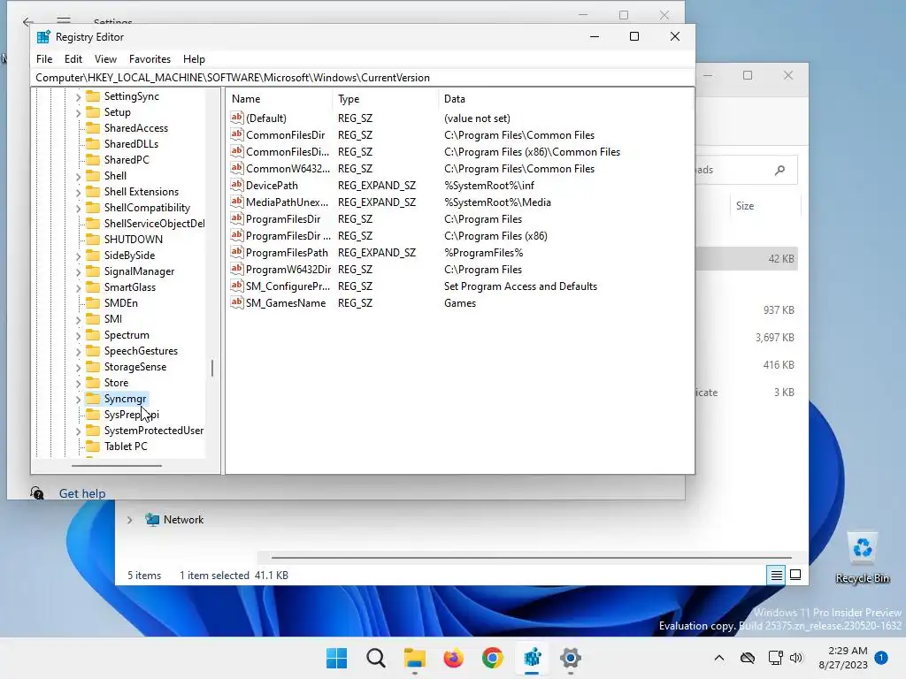Switch Explorer to details view
Screen dimensions: 906x679
point(777,575)
